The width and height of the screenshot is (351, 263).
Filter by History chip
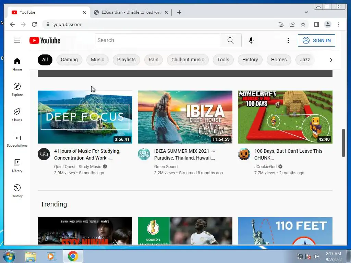pos(250,60)
